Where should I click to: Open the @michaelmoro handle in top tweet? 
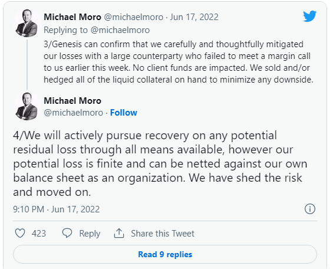tap(134, 17)
